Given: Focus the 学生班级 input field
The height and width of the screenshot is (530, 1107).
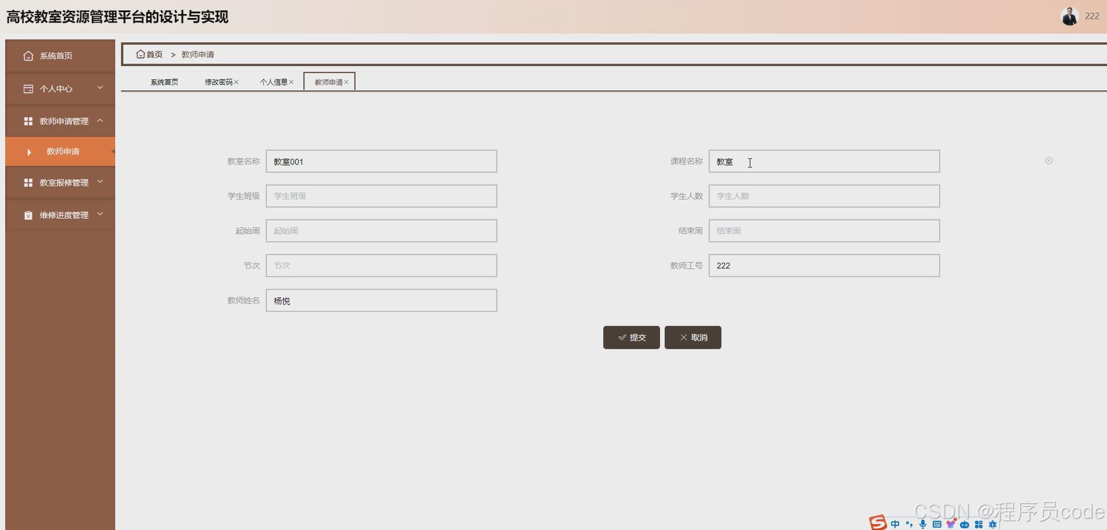Looking at the screenshot, I should click(x=381, y=196).
